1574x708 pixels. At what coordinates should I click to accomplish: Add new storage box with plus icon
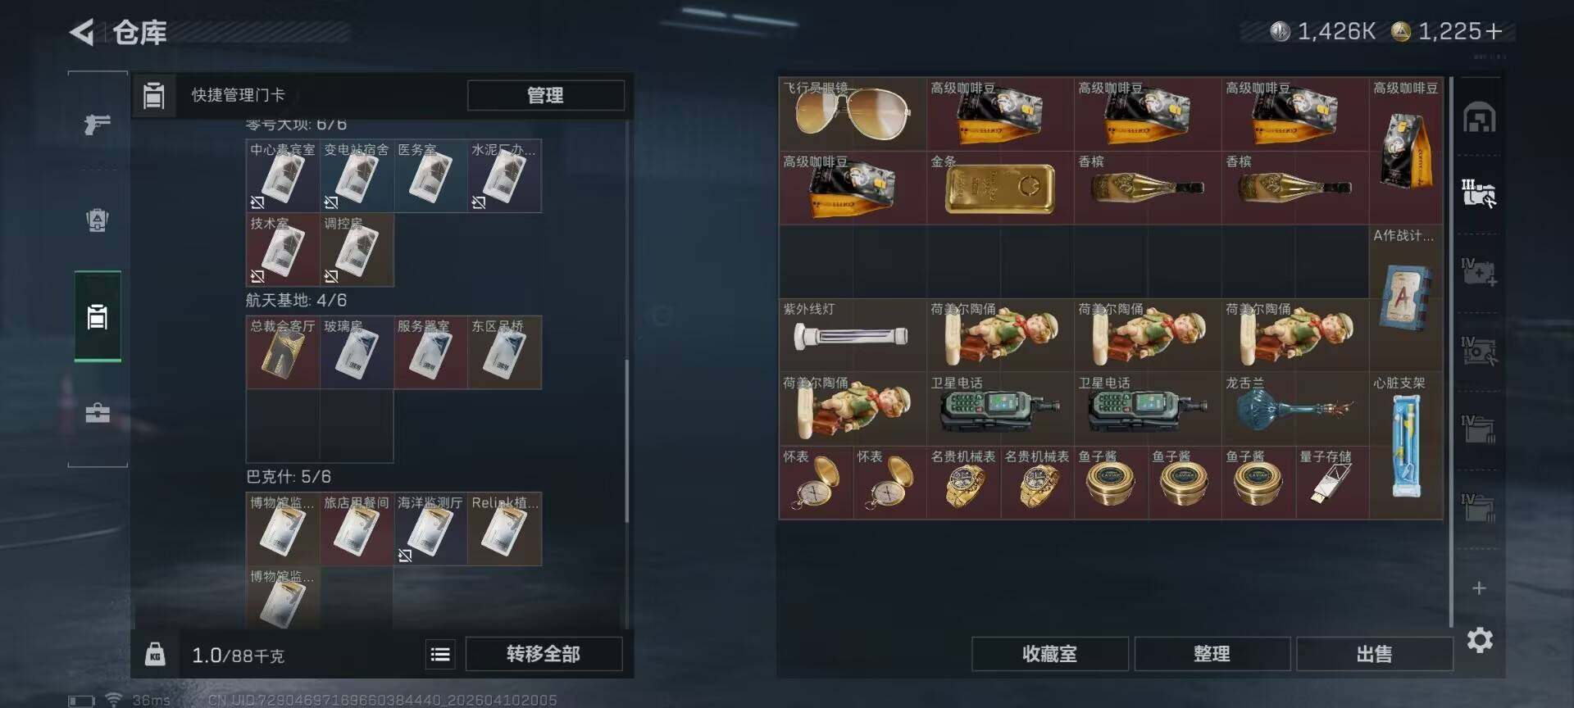tap(1479, 588)
